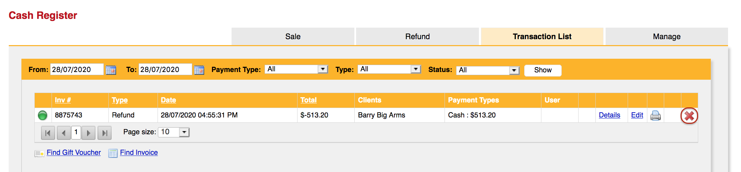
Task: Open Details for the refund transaction
Action: pyautogui.click(x=609, y=115)
